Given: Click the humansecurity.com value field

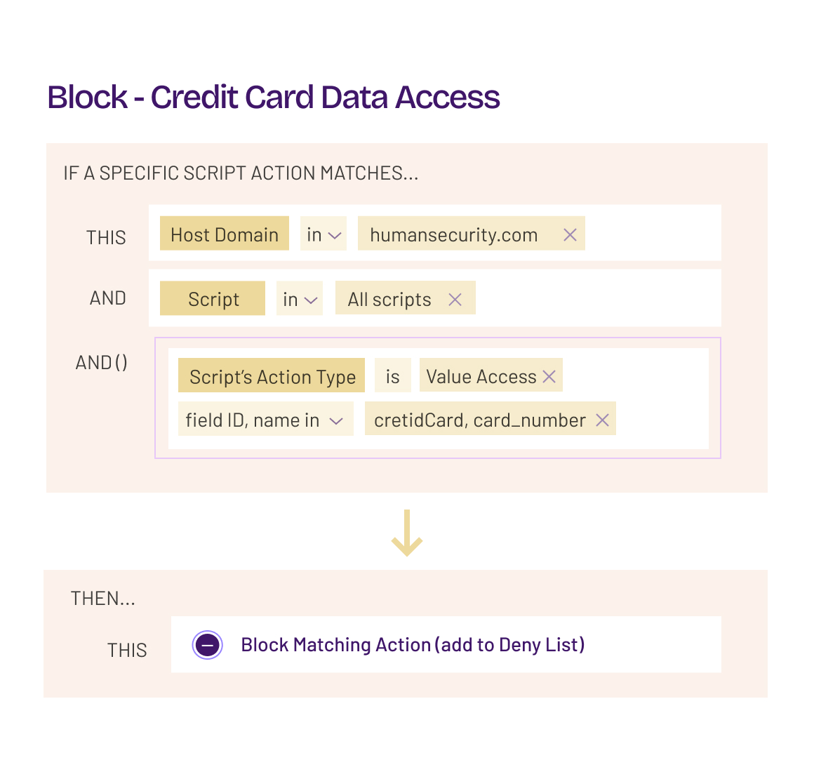Looking at the screenshot, I should pyautogui.click(x=454, y=235).
